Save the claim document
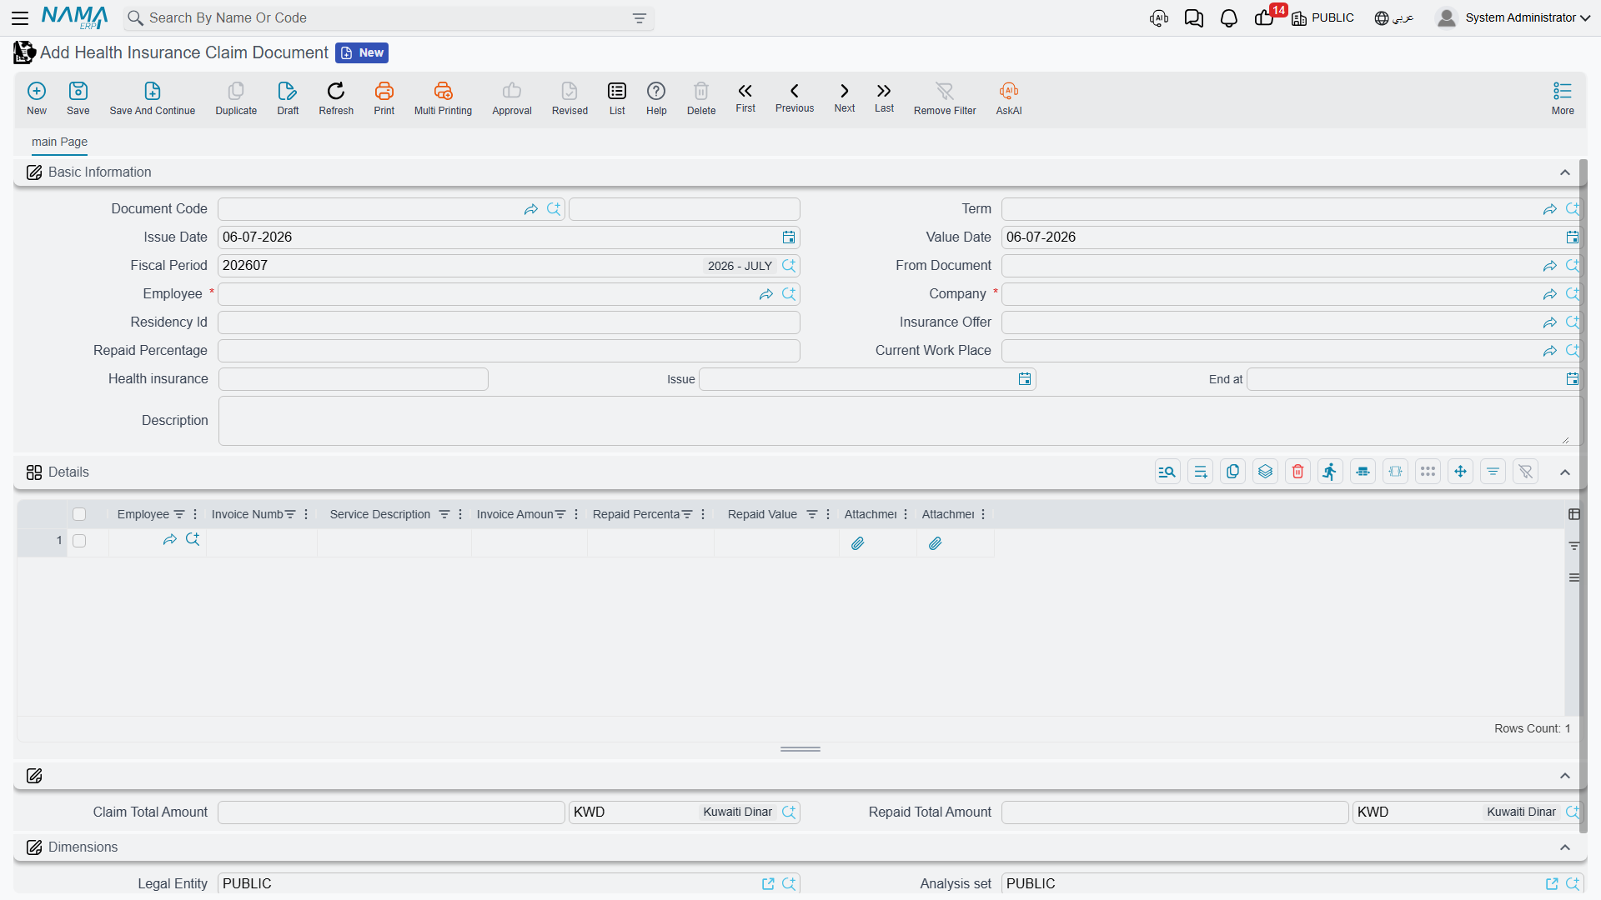The width and height of the screenshot is (1601, 900). click(x=78, y=98)
